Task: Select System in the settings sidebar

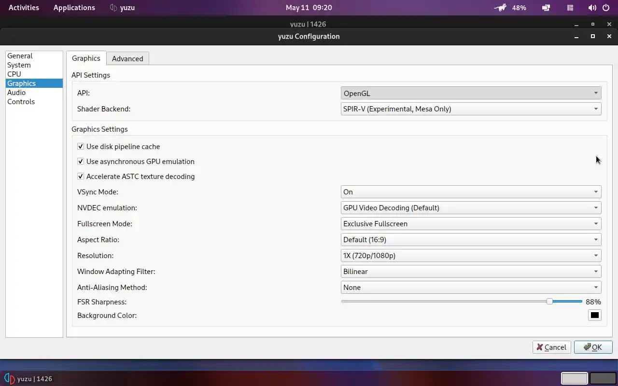Action: [34, 65]
